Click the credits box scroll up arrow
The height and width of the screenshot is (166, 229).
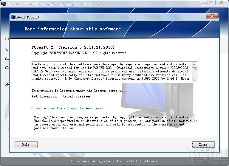tap(194, 64)
